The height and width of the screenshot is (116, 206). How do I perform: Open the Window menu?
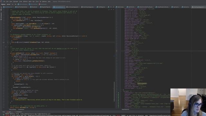pos(44,1)
